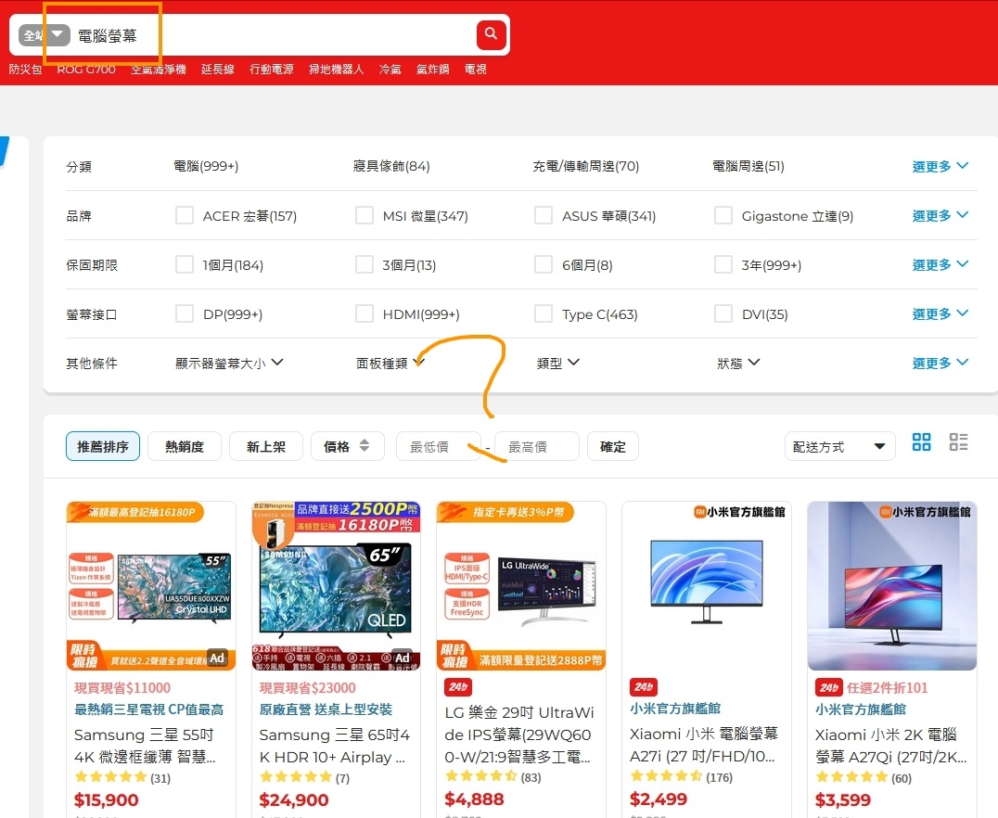Click trending keyword 掃地機器人
Image resolution: width=998 pixels, height=818 pixels.
(336, 69)
